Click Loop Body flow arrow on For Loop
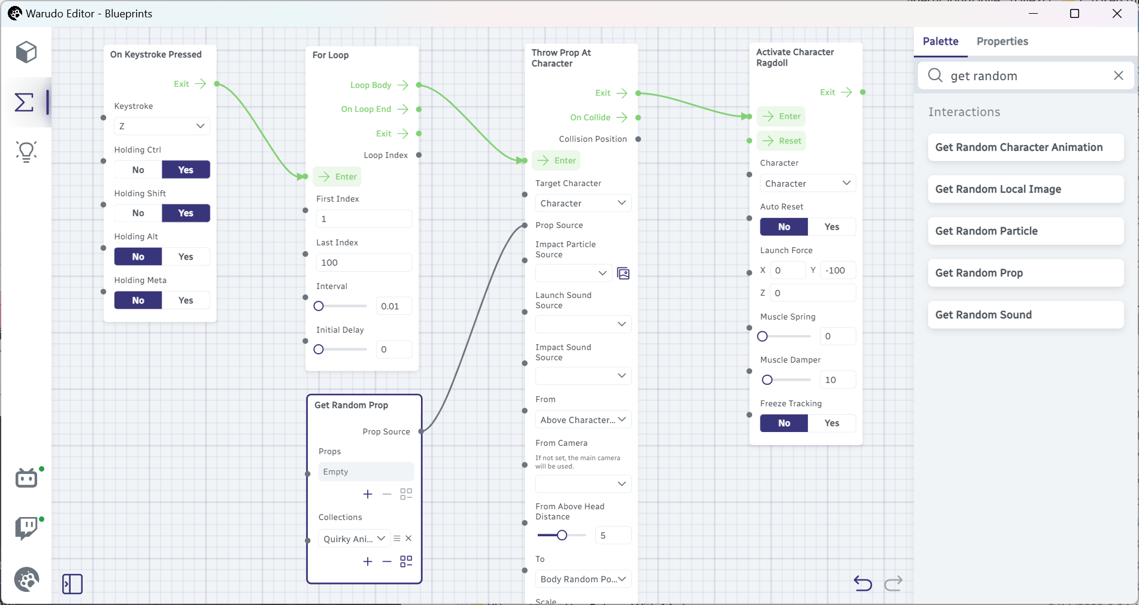 pos(403,85)
